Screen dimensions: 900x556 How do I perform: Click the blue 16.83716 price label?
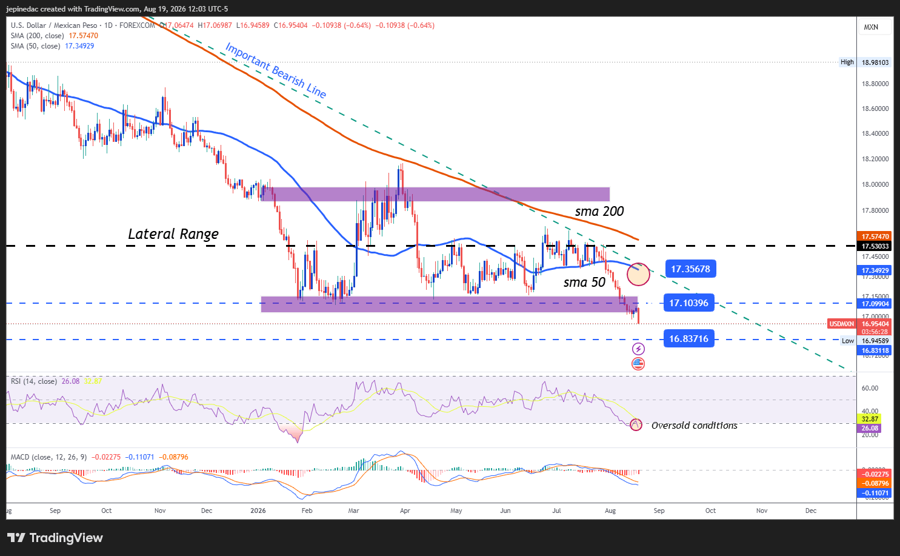[688, 339]
